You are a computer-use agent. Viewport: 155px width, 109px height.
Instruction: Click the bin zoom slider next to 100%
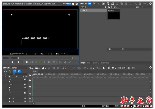coord(142,7)
